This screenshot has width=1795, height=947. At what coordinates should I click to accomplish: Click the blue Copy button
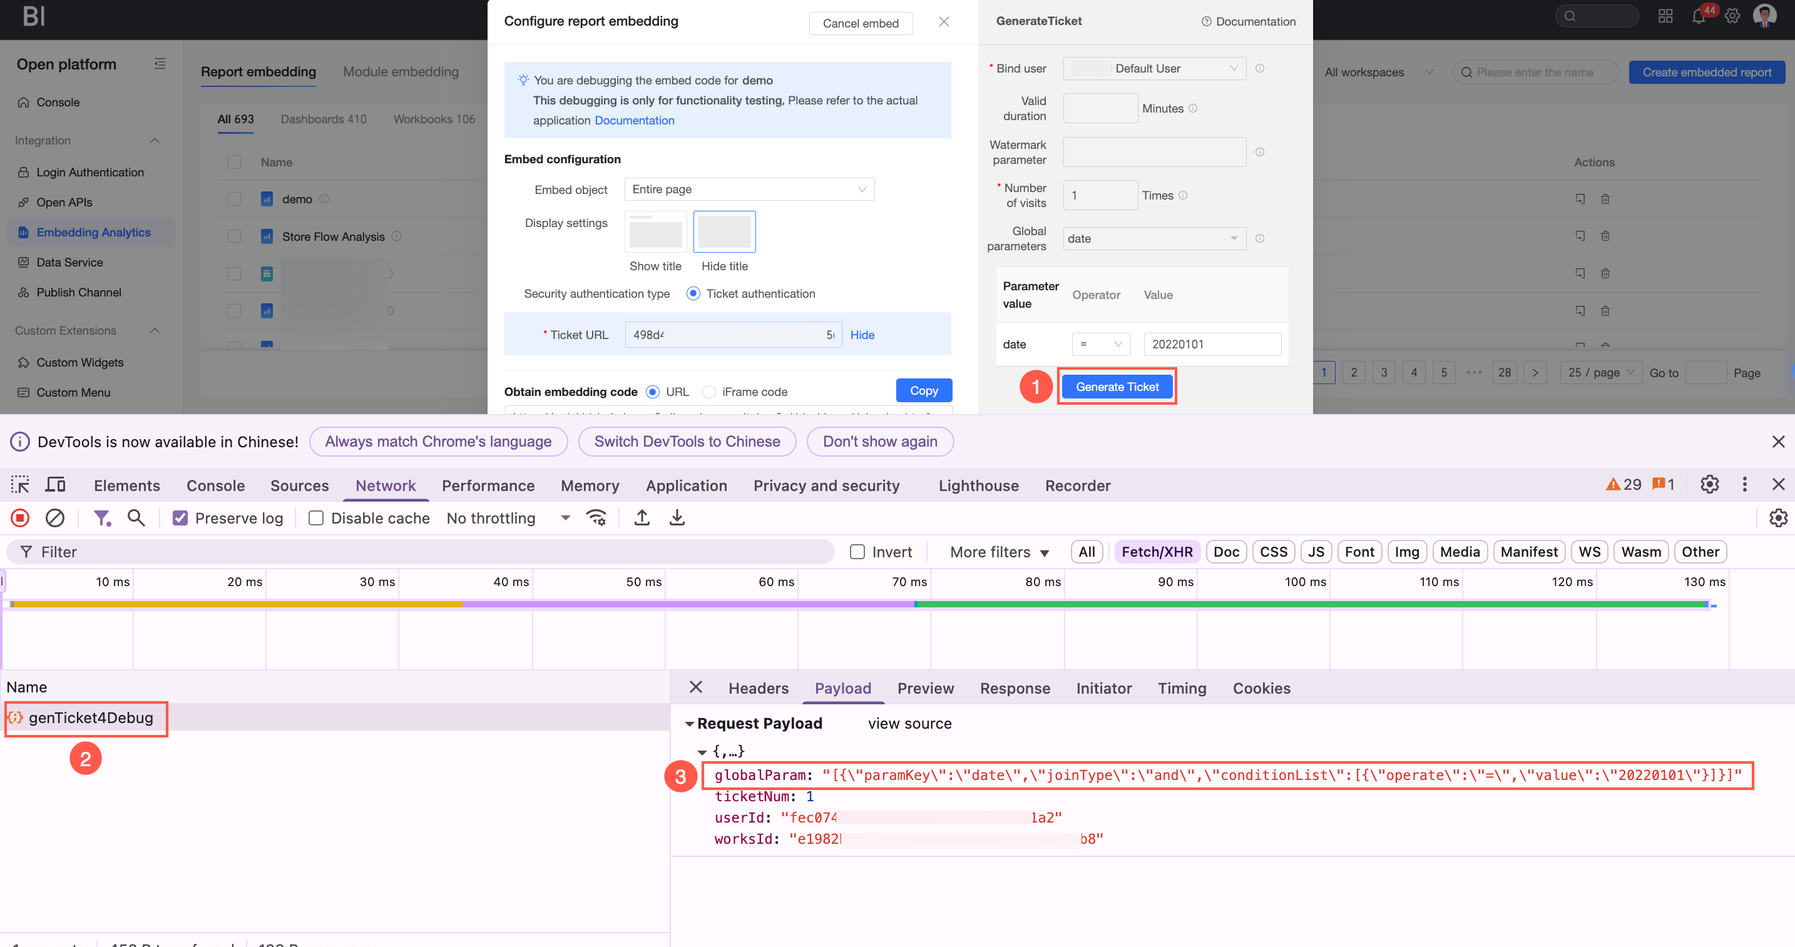[923, 392]
